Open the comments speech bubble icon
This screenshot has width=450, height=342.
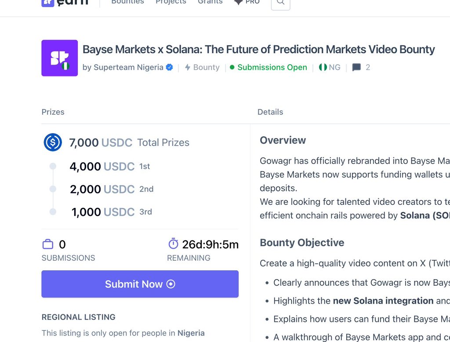pyautogui.click(x=356, y=68)
